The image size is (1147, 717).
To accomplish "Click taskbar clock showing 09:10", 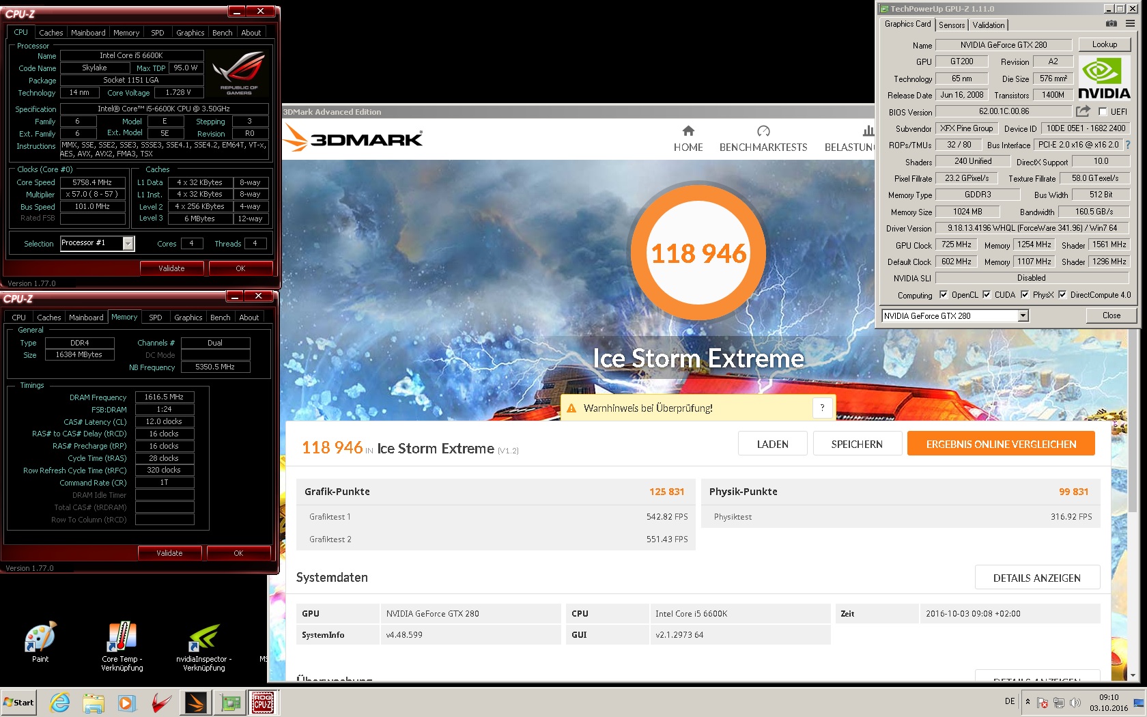I will (1109, 703).
